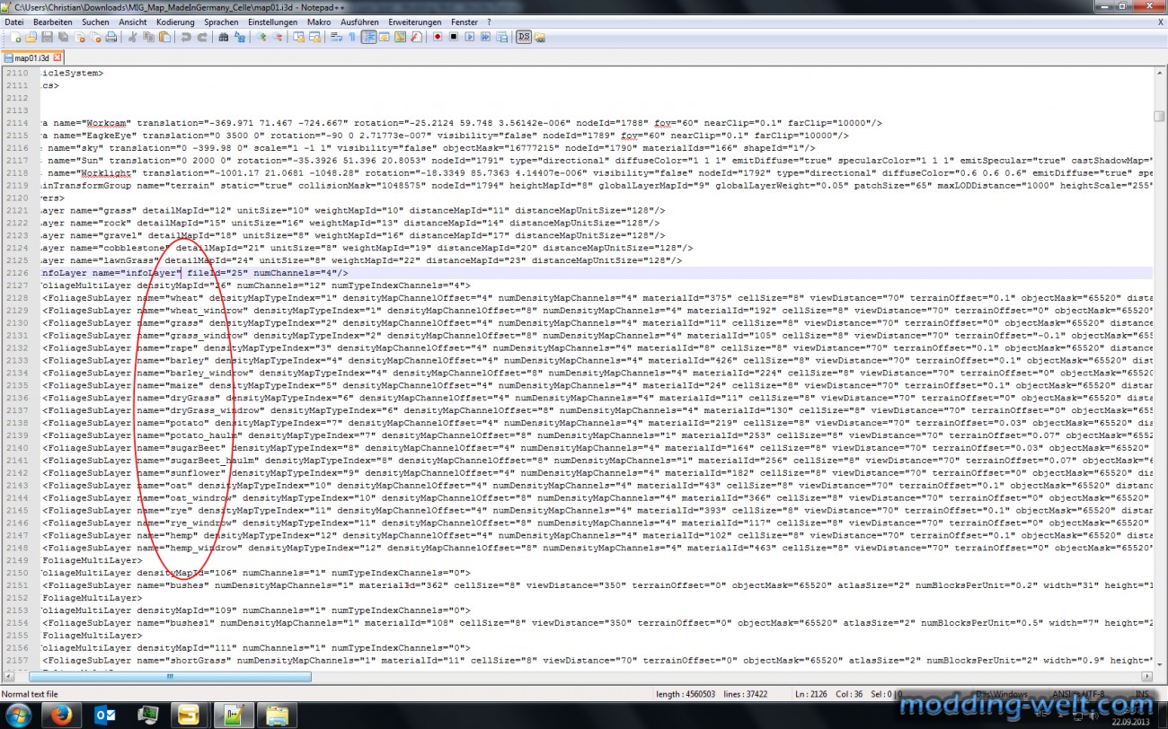This screenshot has height=729, width=1168.
Task: Click line number 2126 in the margin
Action: 15,272
